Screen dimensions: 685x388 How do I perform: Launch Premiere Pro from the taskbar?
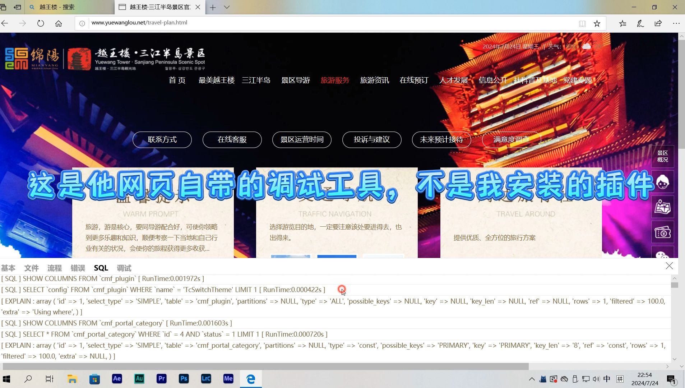click(x=162, y=379)
